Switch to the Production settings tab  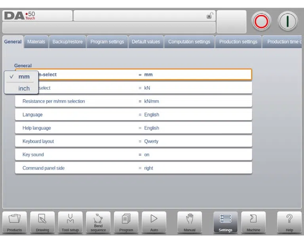click(x=238, y=41)
